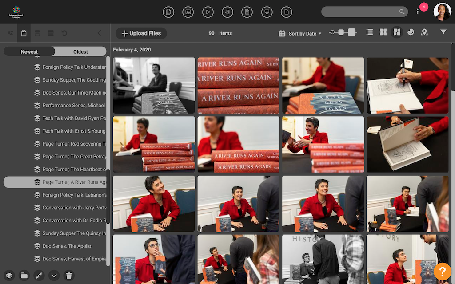455x284 pixels.
Task: Open the three-dot more options menu
Action: 418,11
